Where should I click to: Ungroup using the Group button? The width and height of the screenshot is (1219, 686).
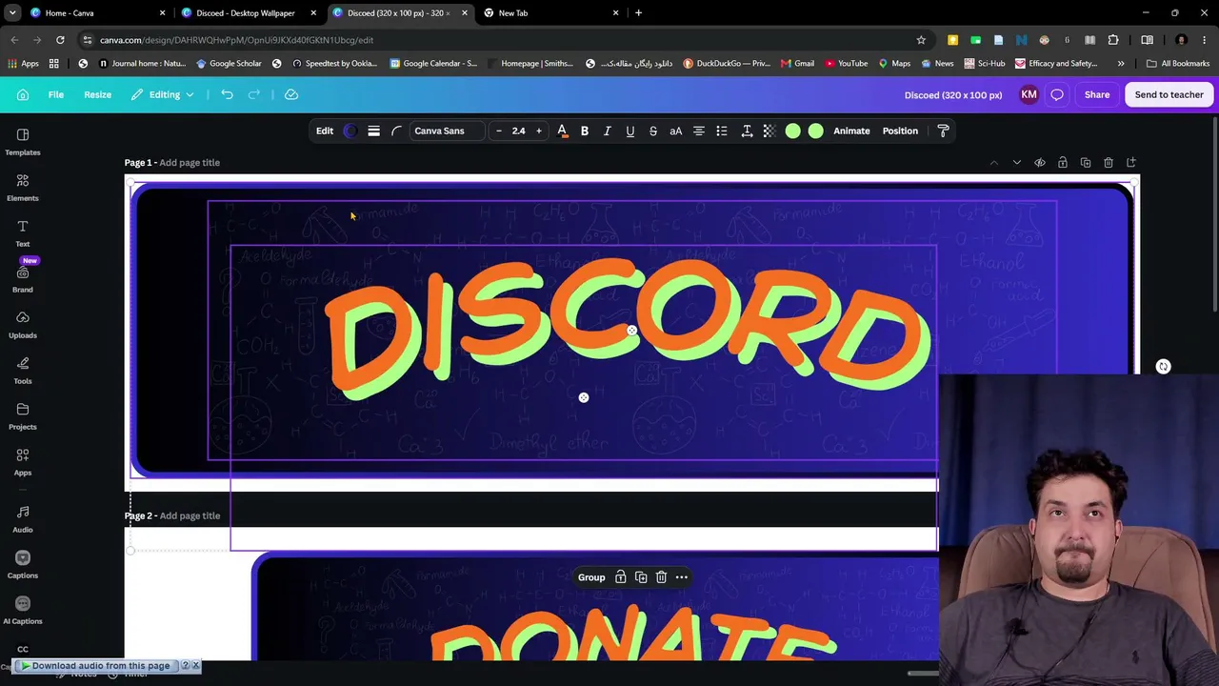click(x=591, y=577)
